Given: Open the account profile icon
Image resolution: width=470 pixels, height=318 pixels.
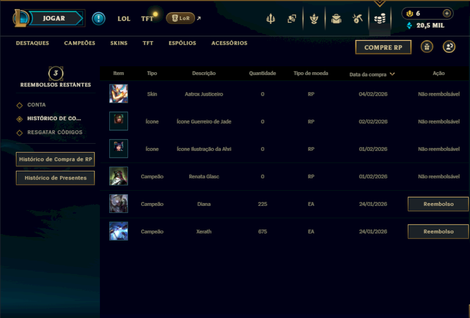Looking at the screenshot, I should click(x=449, y=47).
